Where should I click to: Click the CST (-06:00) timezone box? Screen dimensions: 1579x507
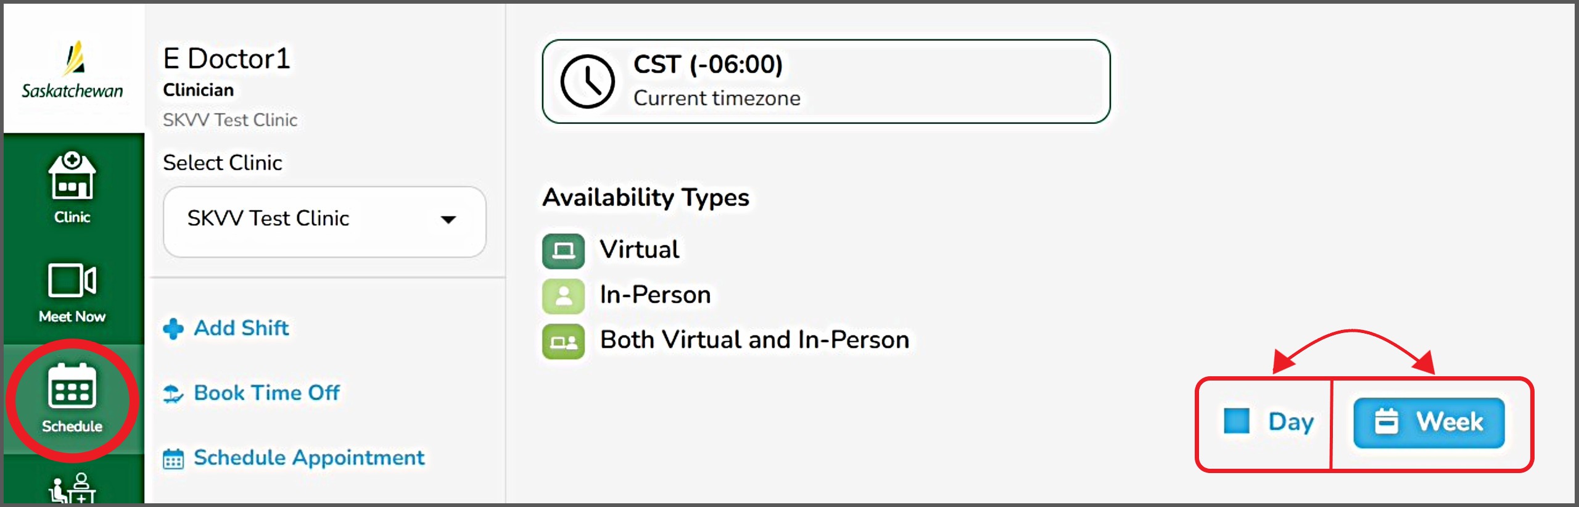(826, 81)
